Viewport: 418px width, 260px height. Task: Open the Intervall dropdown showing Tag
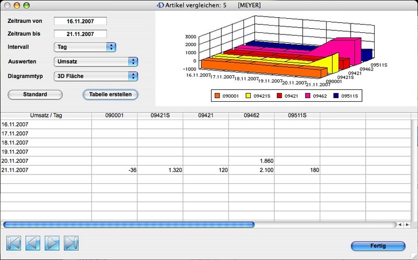pos(85,47)
